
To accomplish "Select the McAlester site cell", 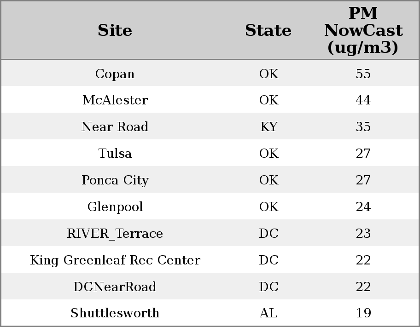I will pos(115,100).
